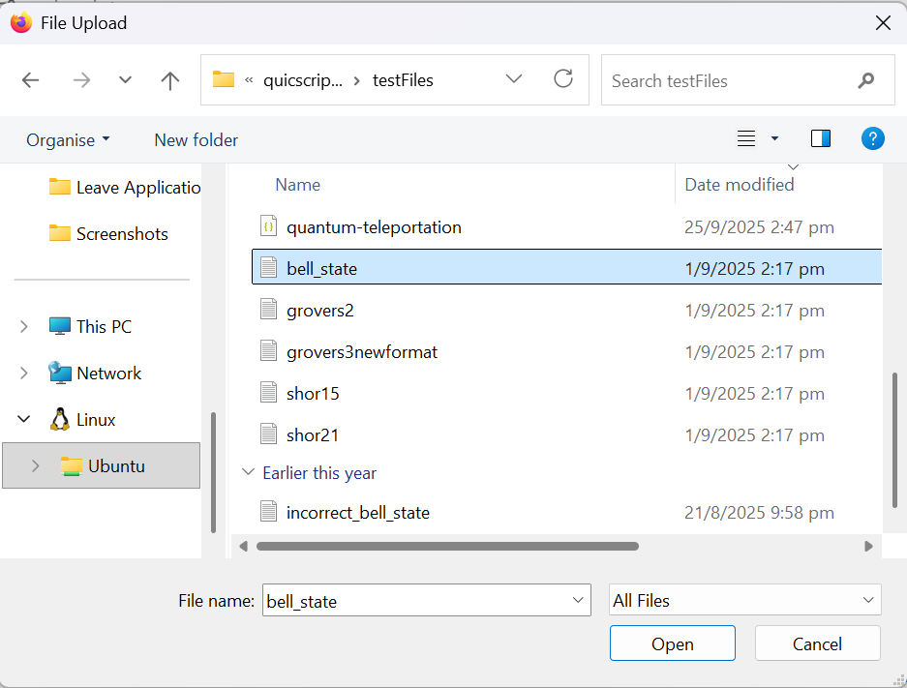Click the Refresh button in address bar

coord(563,79)
